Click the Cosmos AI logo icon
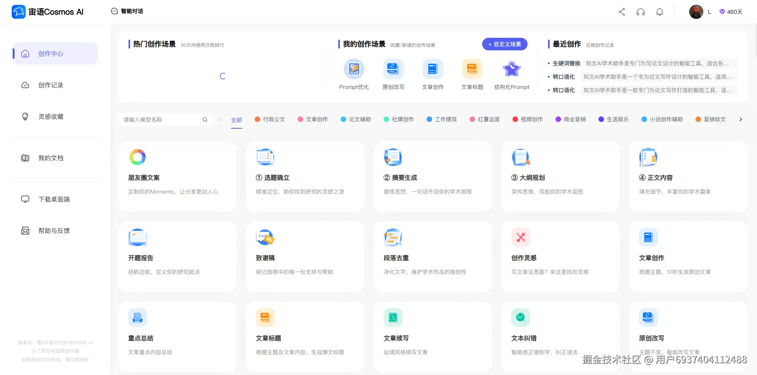This screenshot has height=375, width=757. pyautogui.click(x=19, y=12)
